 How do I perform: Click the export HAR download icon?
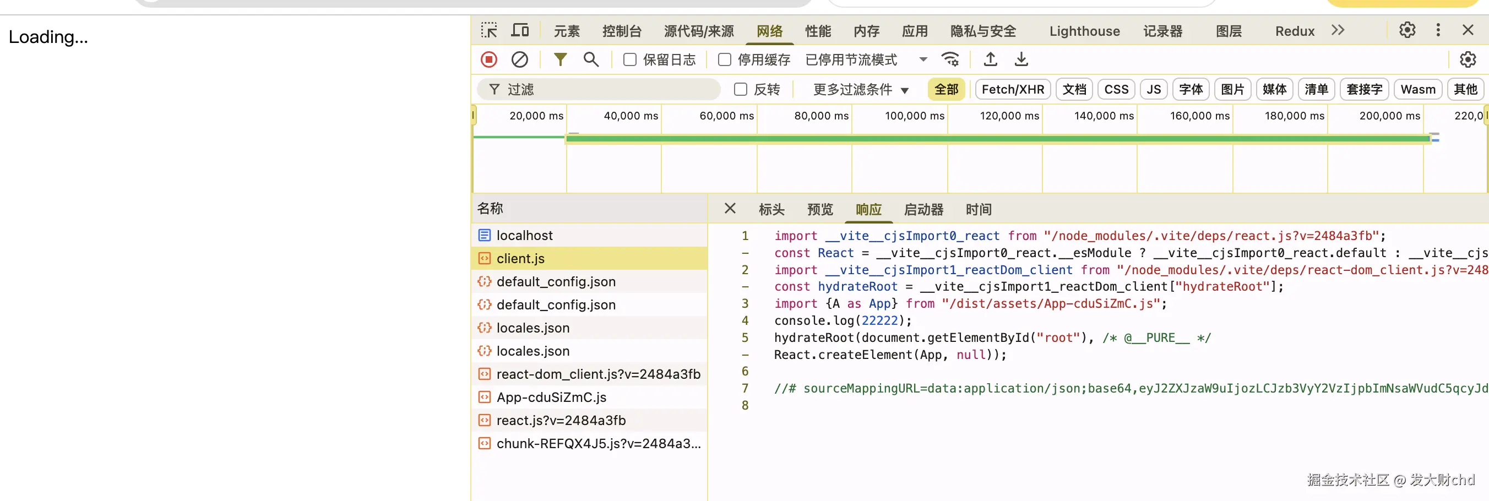point(1021,59)
